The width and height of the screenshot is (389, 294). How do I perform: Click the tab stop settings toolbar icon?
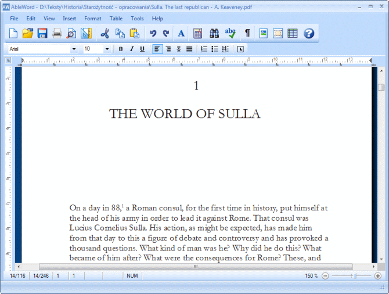click(x=240, y=49)
